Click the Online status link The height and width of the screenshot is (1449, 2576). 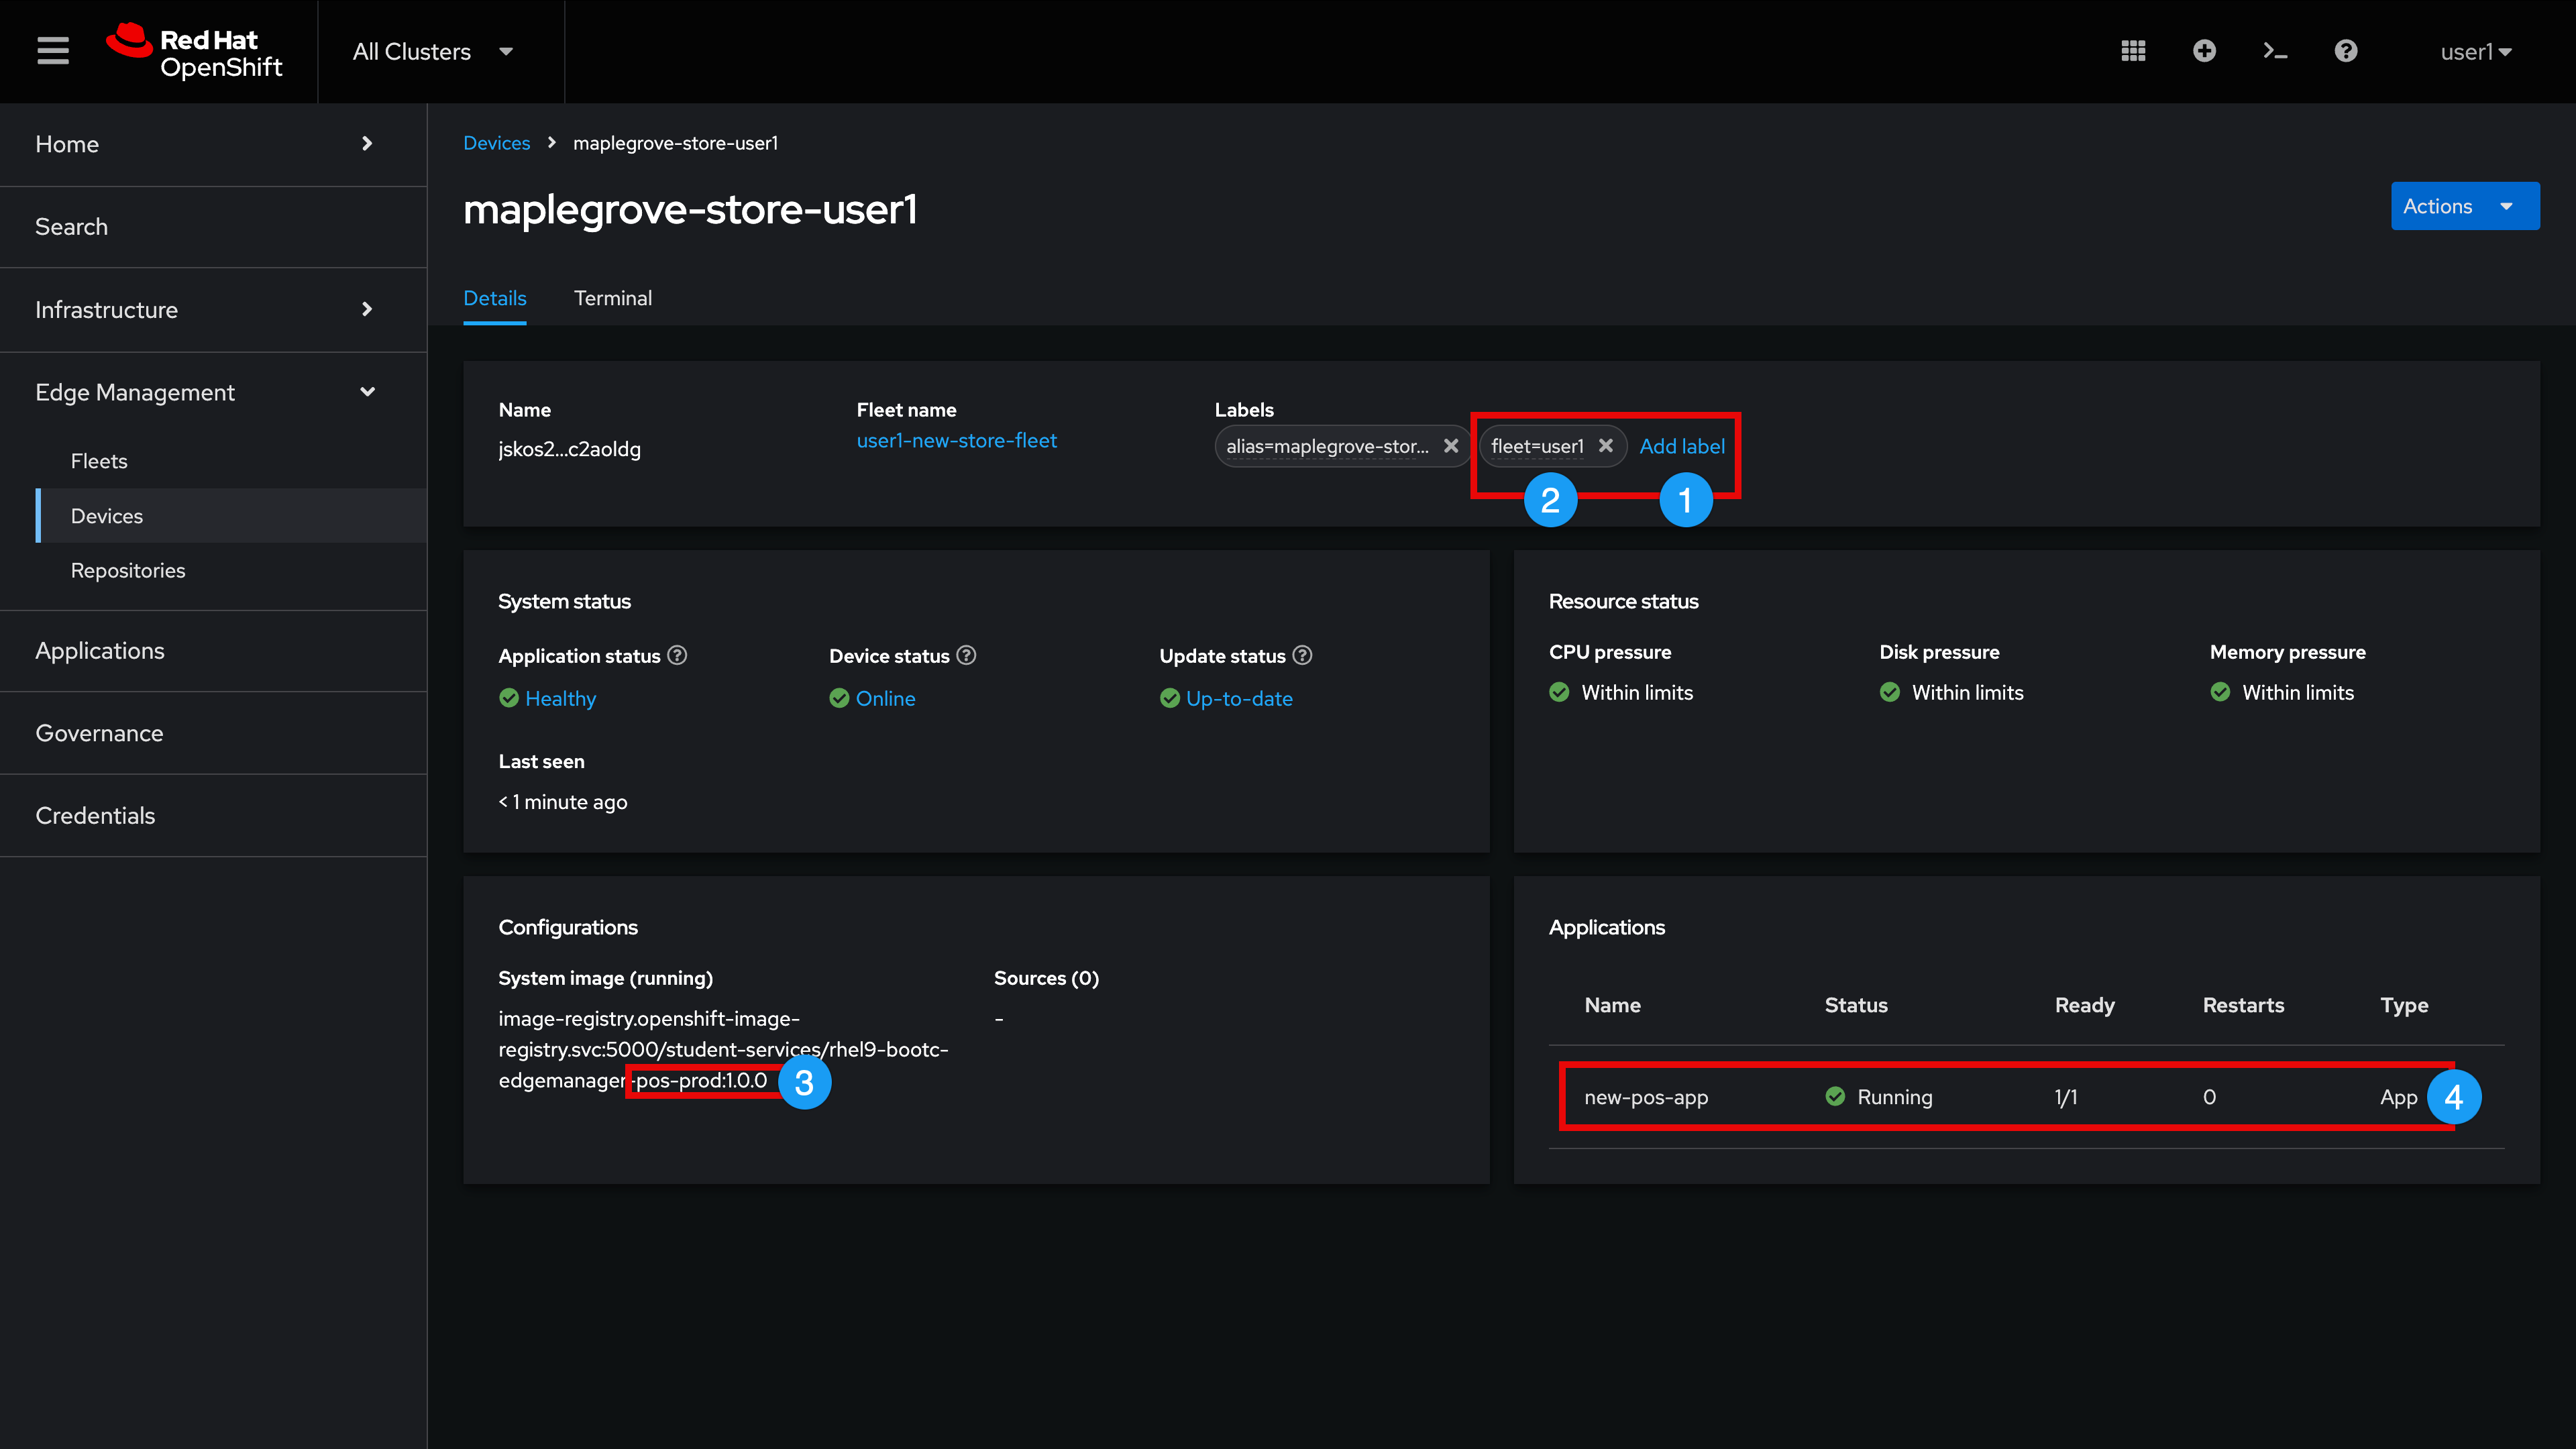(885, 698)
